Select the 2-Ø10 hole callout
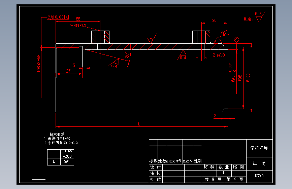 [x=219, y=55]
